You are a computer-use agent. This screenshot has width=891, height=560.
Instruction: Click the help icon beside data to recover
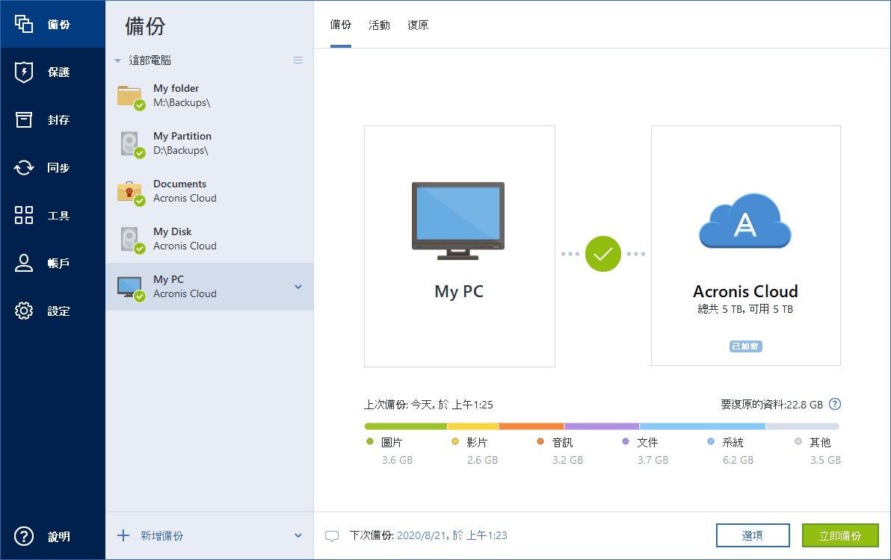[835, 405]
